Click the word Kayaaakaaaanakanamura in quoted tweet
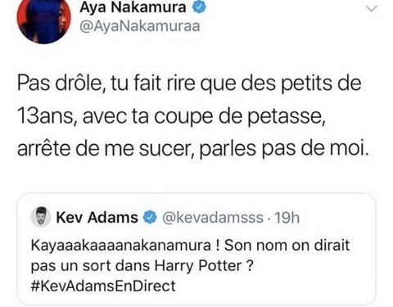 pyautogui.click(x=121, y=246)
